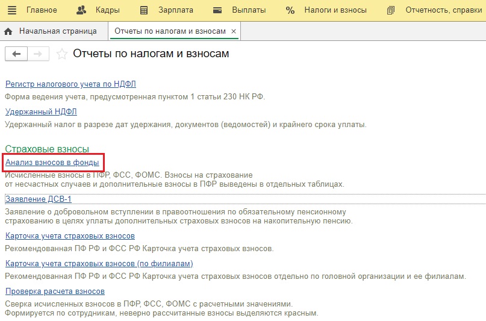
Task: Click the description mentioning статьи 230 НК РФ
Action: point(135,97)
